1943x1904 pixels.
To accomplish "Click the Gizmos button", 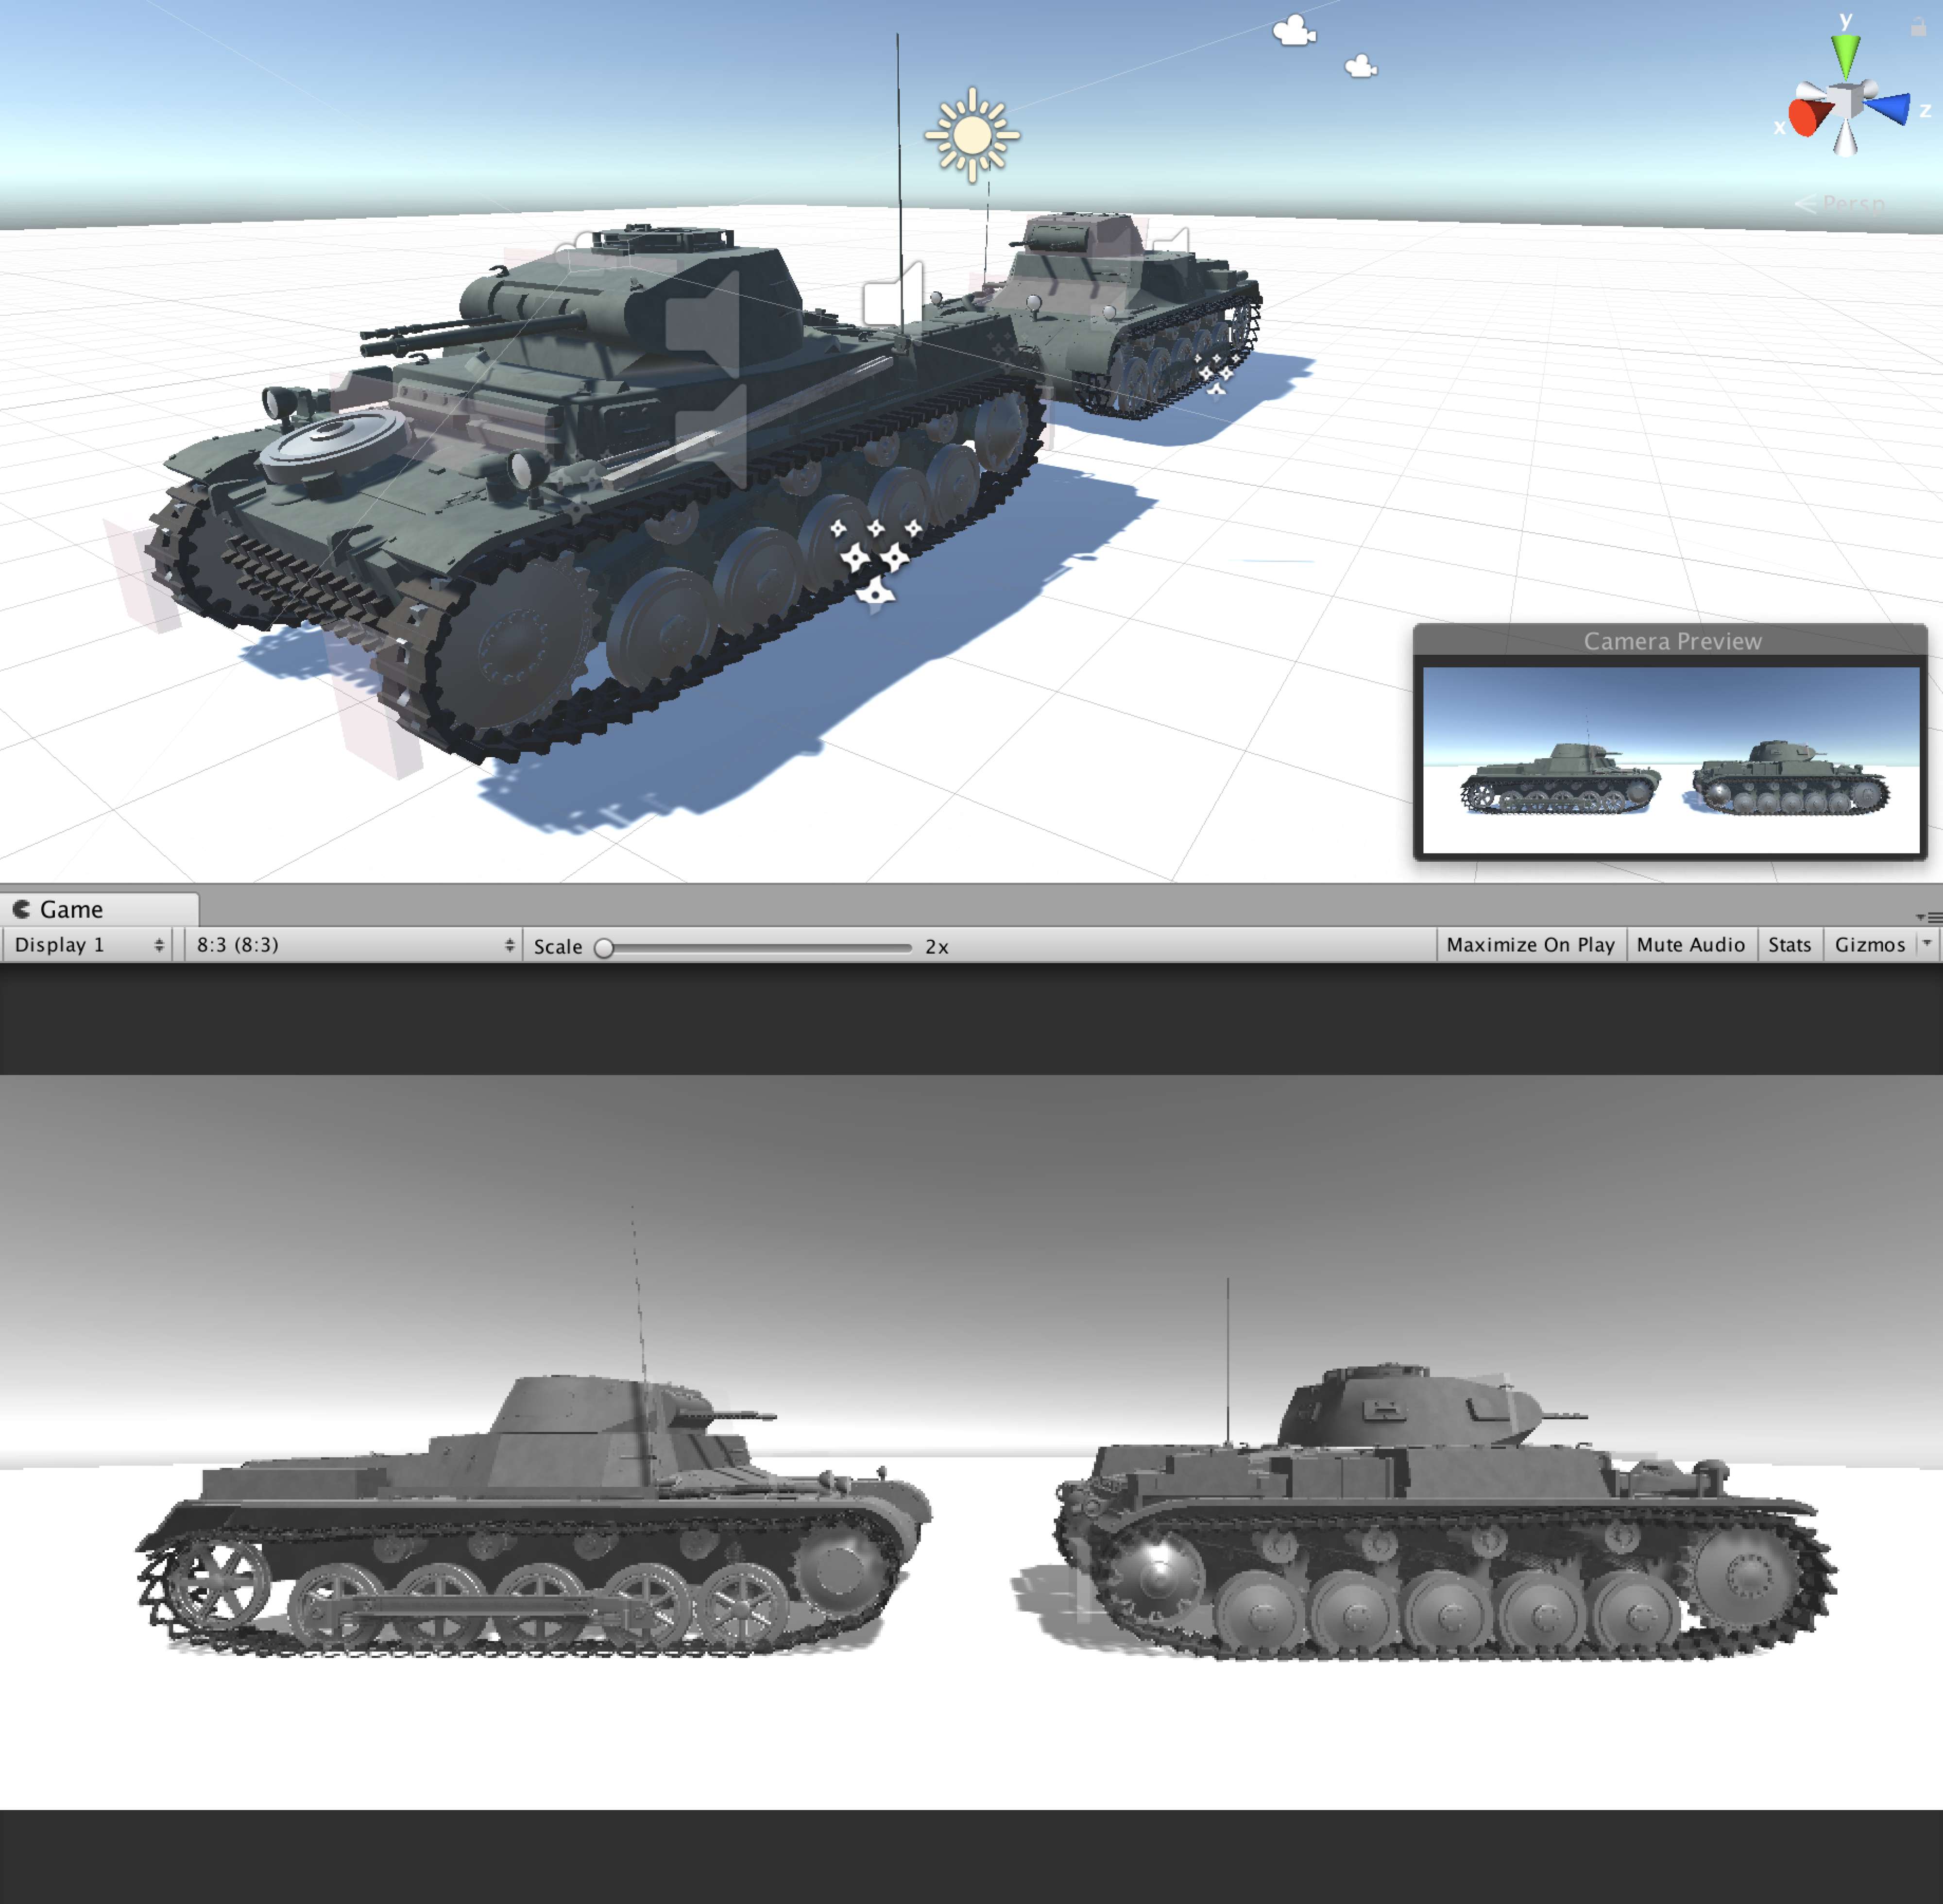I will coord(1868,944).
